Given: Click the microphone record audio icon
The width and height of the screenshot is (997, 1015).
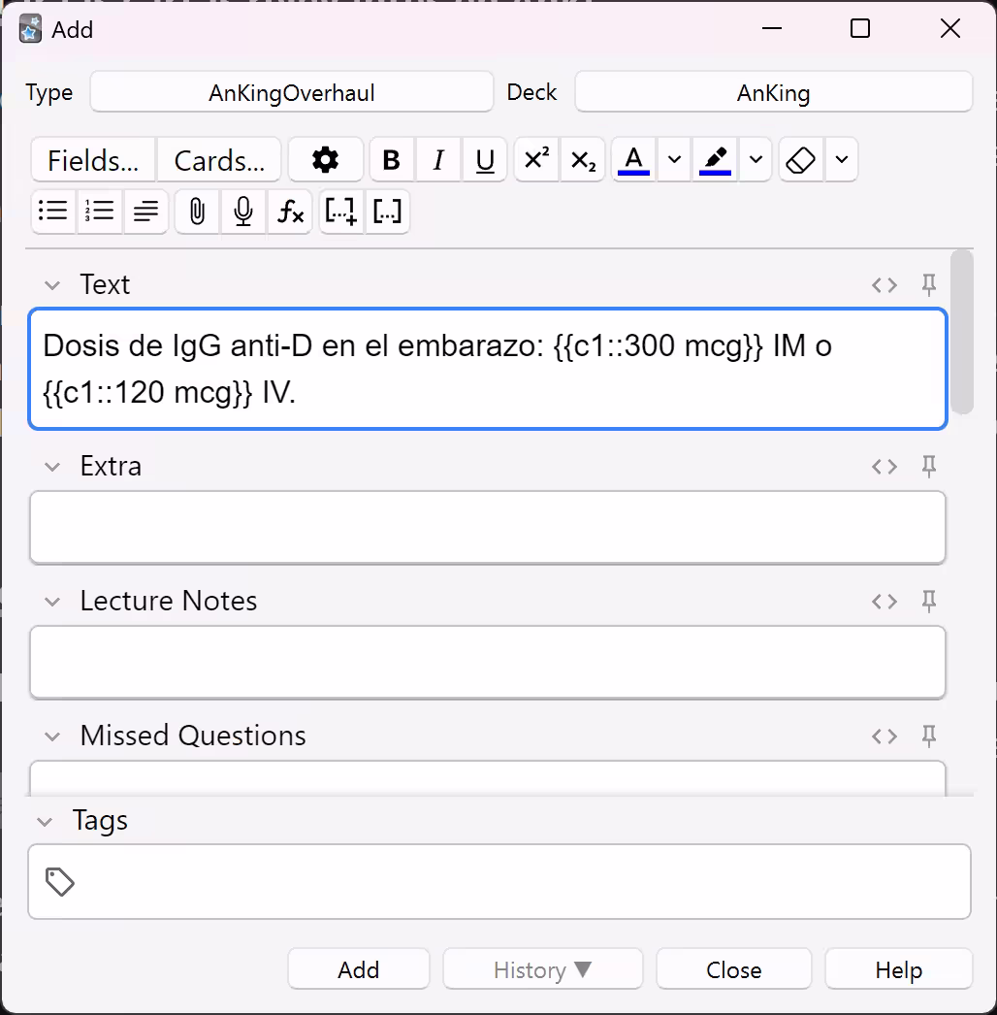Looking at the screenshot, I should click(243, 212).
